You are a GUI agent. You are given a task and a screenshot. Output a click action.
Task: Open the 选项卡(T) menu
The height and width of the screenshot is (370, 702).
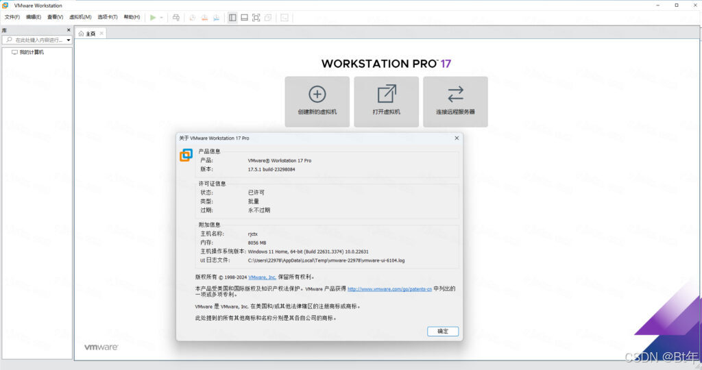click(108, 17)
